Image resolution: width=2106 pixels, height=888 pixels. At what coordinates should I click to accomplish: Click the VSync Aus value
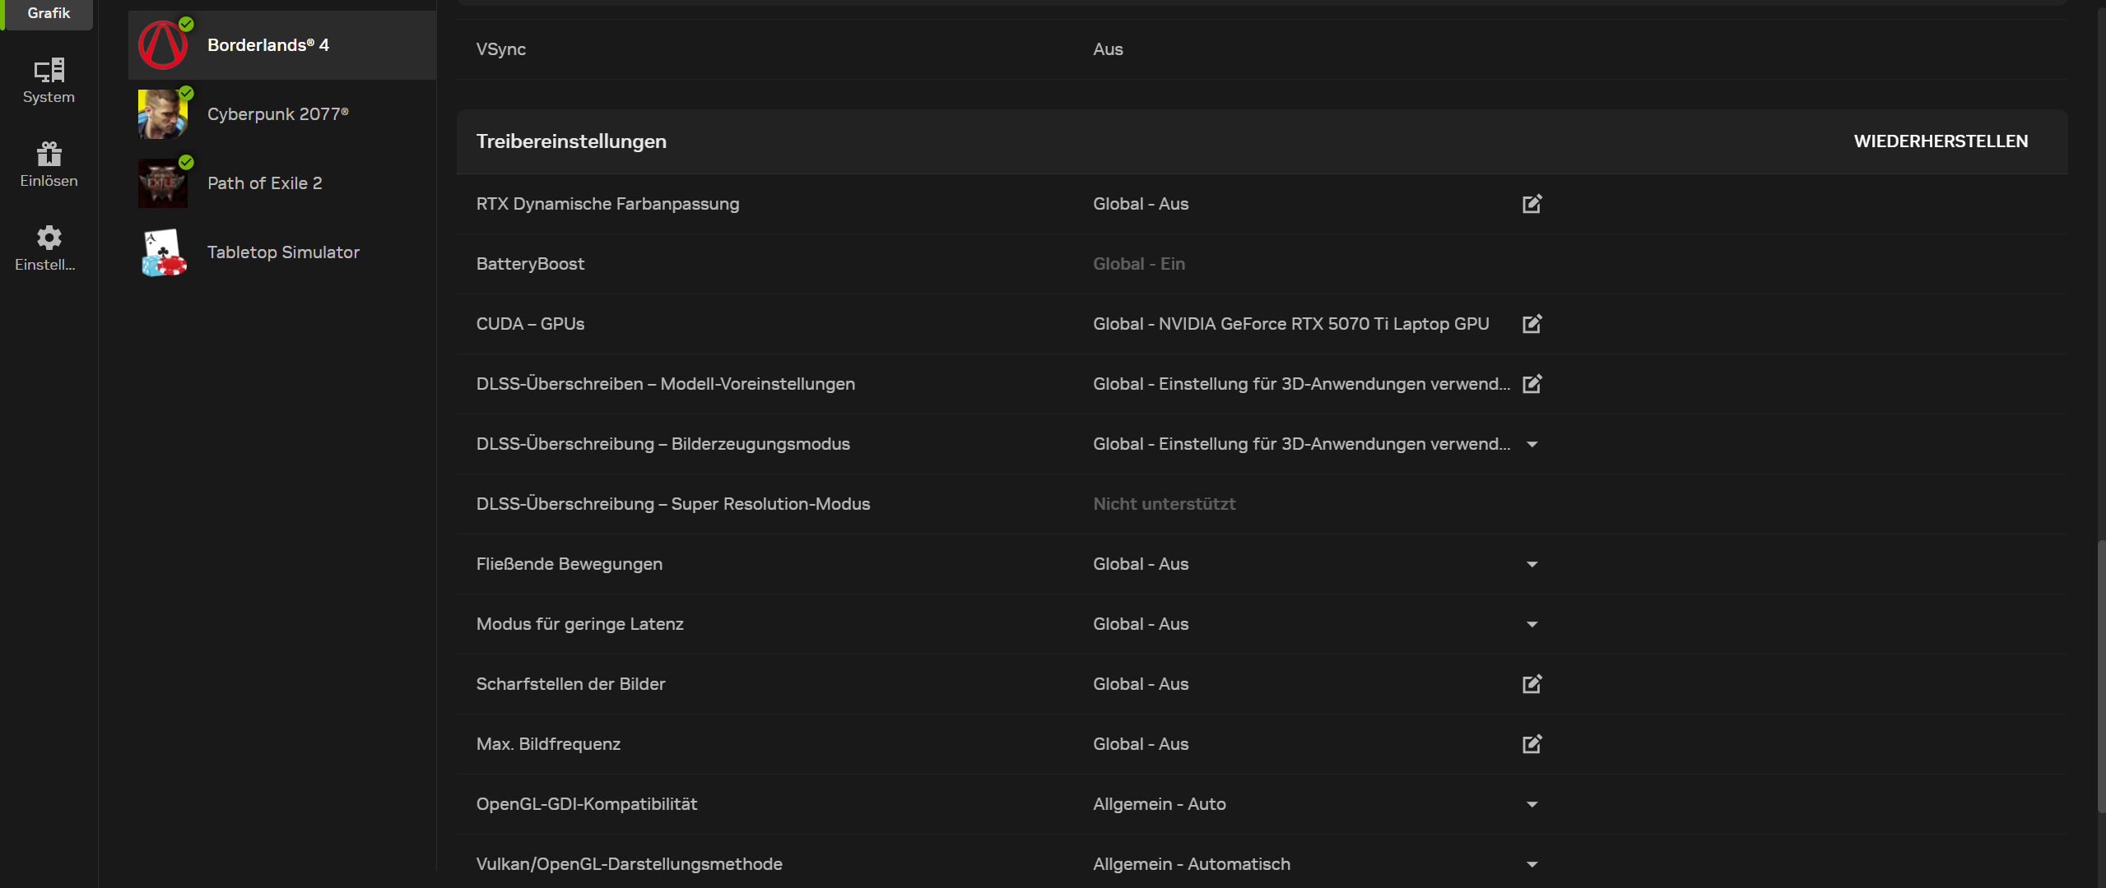pos(1108,49)
